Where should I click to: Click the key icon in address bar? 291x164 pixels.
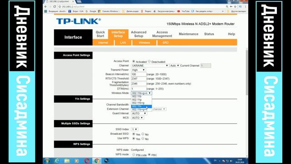(231, 6)
